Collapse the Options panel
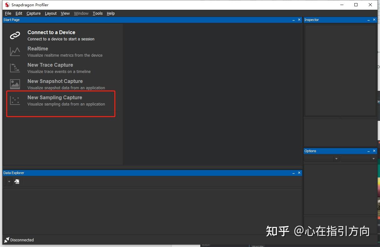 (368, 151)
